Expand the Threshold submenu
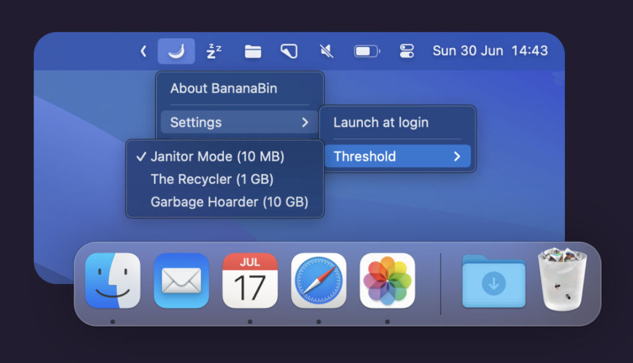The height and width of the screenshot is (363, 633). click(397, 156)
